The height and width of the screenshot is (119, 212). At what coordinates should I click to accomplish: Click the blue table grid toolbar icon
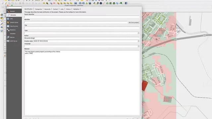(76, 3)
